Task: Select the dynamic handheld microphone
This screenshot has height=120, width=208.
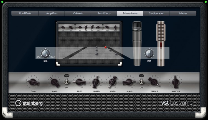Action: (x=137, y=43)
